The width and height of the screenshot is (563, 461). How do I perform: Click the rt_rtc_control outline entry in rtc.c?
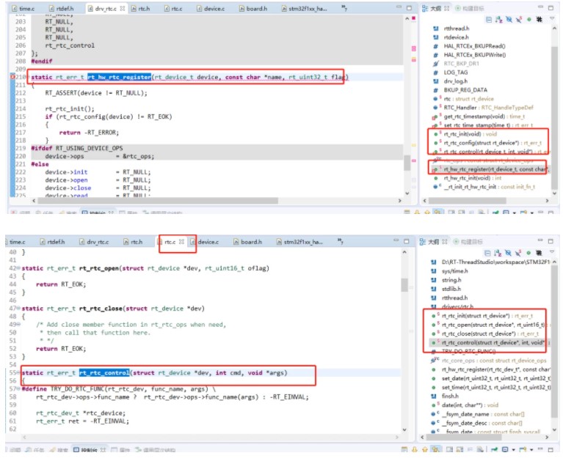click(493, 343)
